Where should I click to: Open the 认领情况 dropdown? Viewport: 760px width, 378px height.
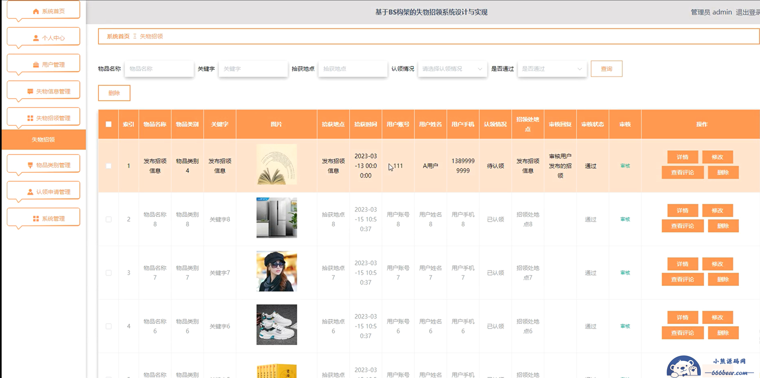452,69
